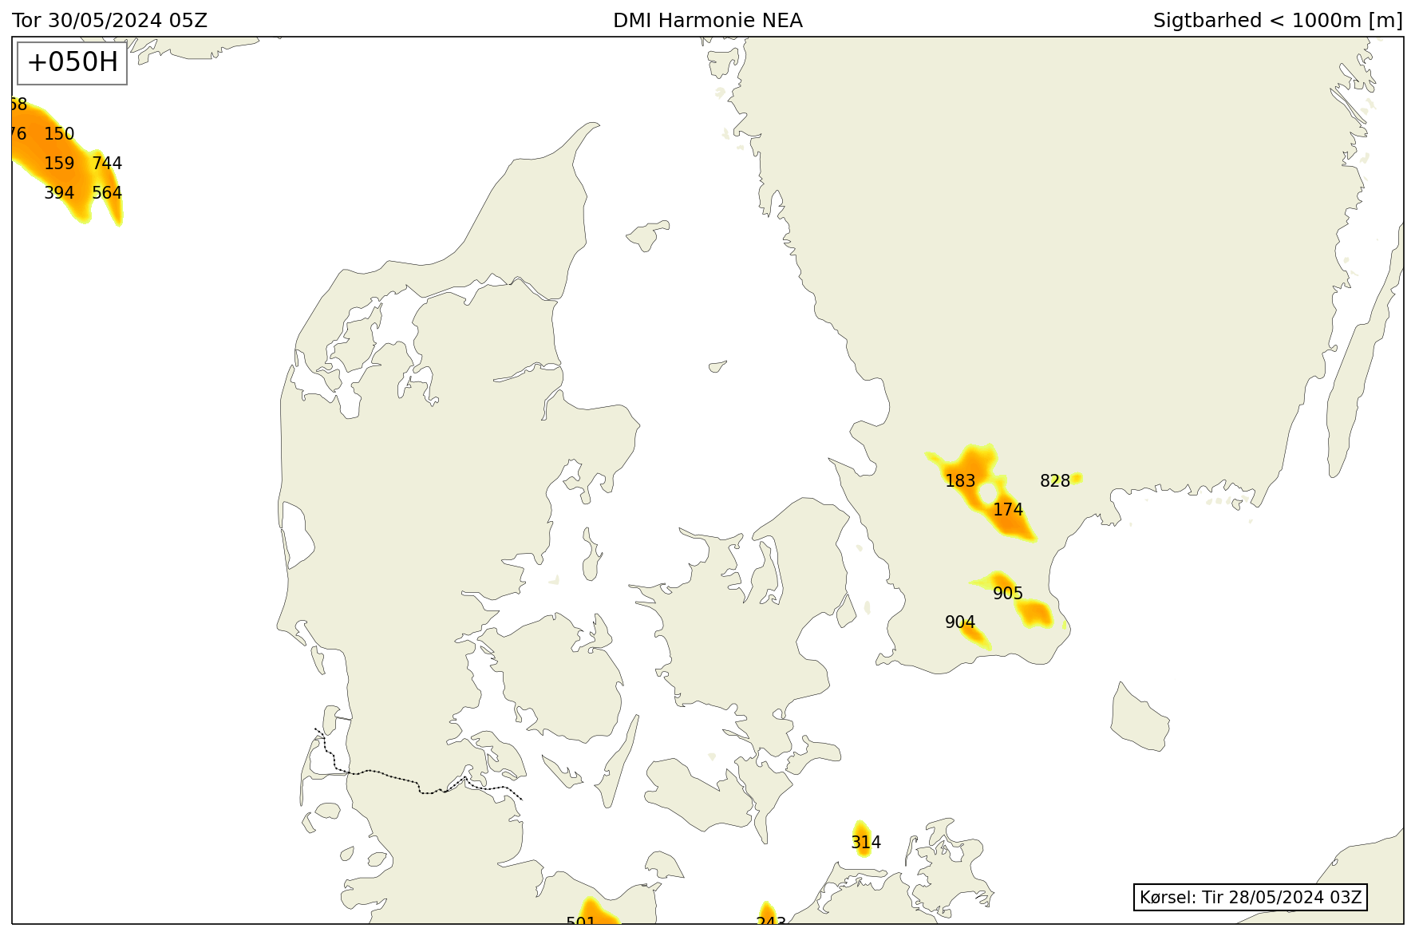Click the visibility value 905

(1008, 594)
